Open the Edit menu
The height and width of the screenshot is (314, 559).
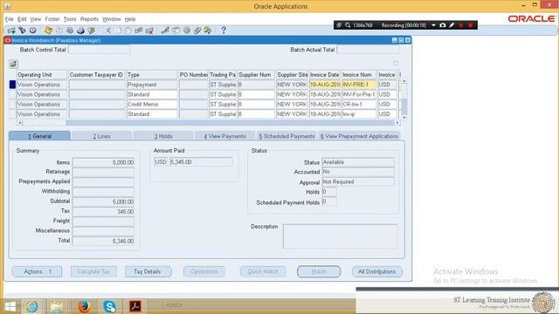(x=22, y=19)
